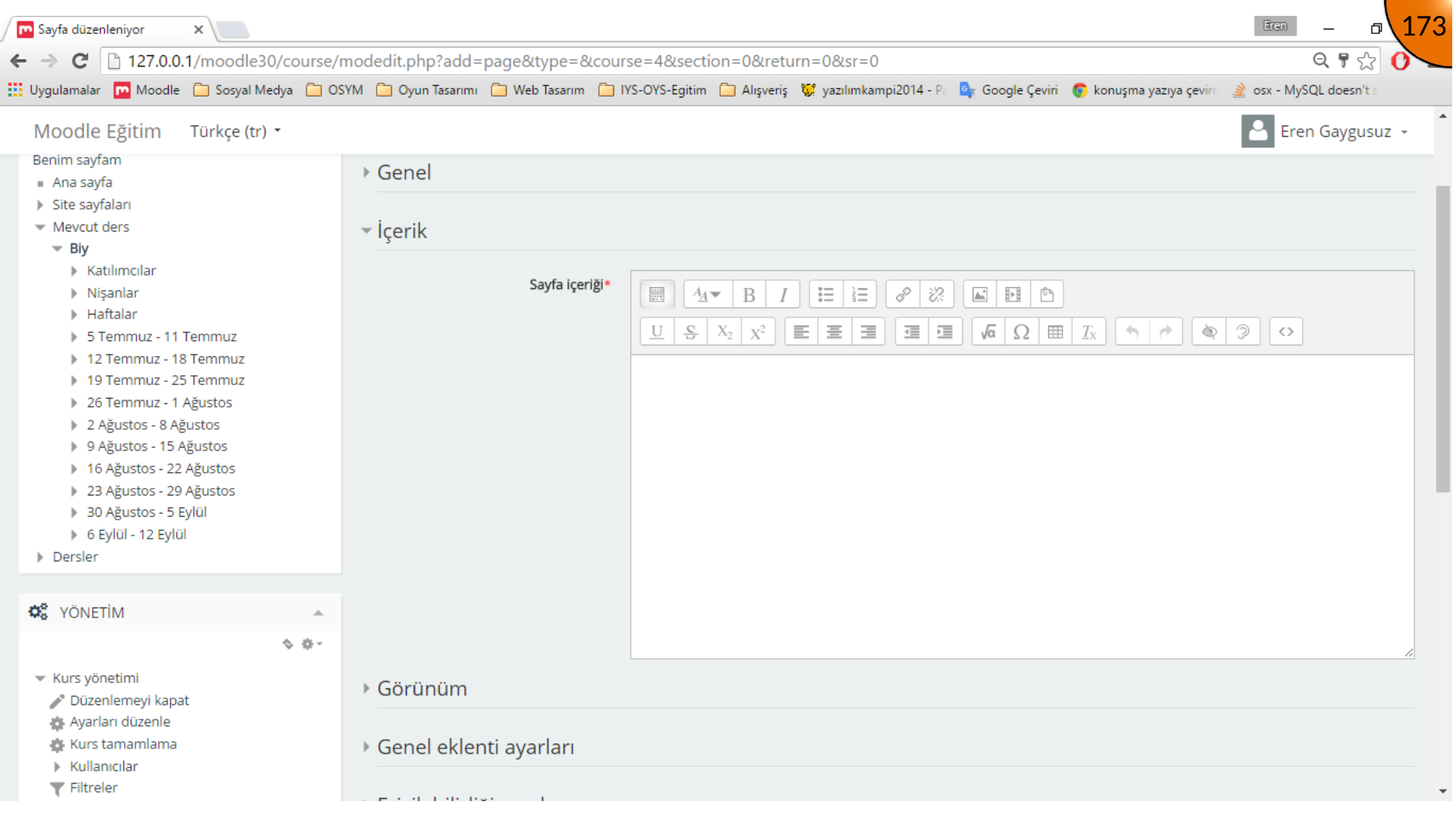This screenshot has width=1453, height=817.
Task: Collapse the YÖNETİM block
Action: point(318,613)
